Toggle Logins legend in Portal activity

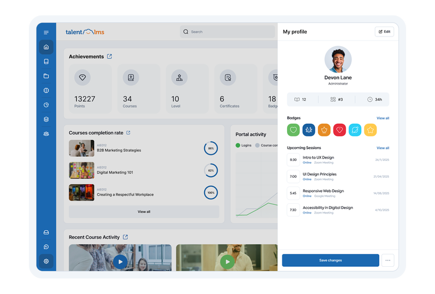[243, 145]
